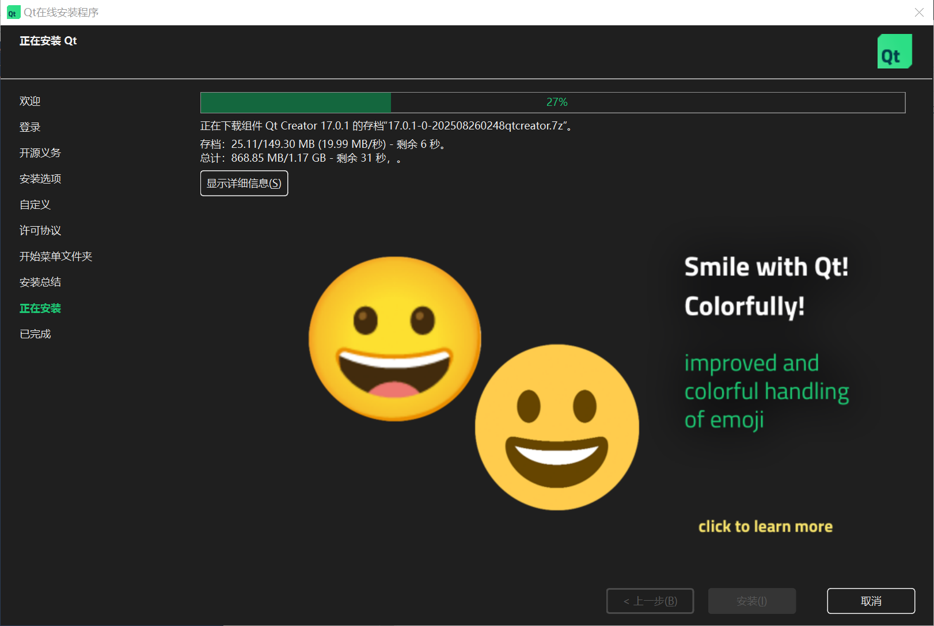The width and height of the screenshot is (934, 626).
Task: Select the 安装总结 step in the sidebar
Action: coord(40,283)
